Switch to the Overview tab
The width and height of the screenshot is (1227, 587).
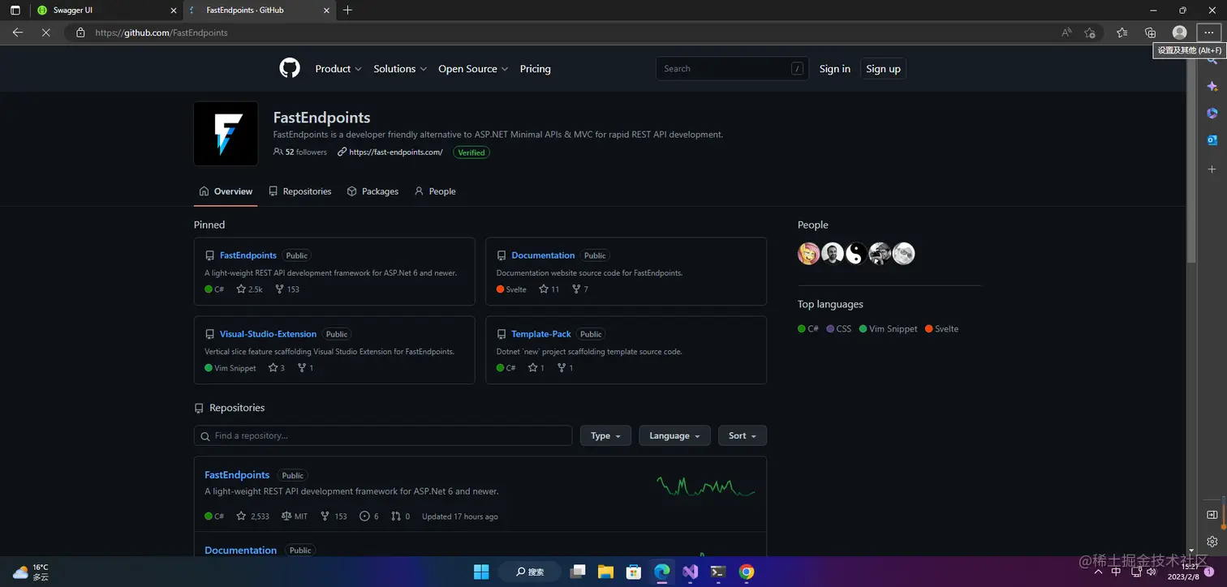click(226, 191)
